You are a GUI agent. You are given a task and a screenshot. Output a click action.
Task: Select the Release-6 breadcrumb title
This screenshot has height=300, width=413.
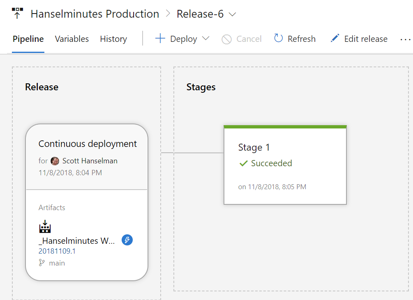pyautogui.click(x=200, y=14)
